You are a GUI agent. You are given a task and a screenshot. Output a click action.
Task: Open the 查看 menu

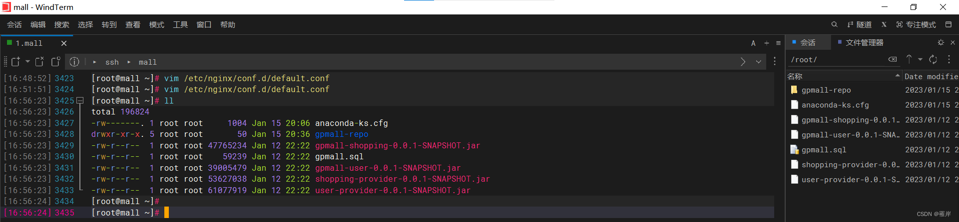133,25
